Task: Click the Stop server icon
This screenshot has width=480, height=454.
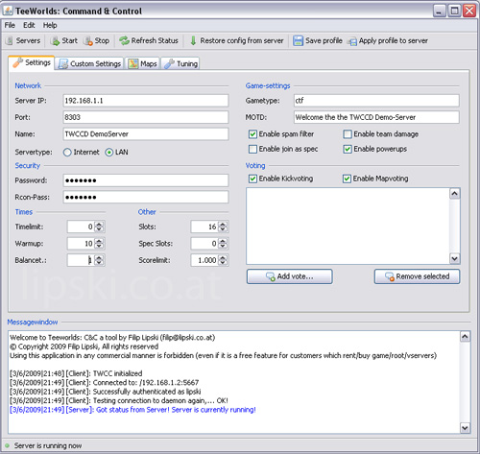Action: (88, 41)
